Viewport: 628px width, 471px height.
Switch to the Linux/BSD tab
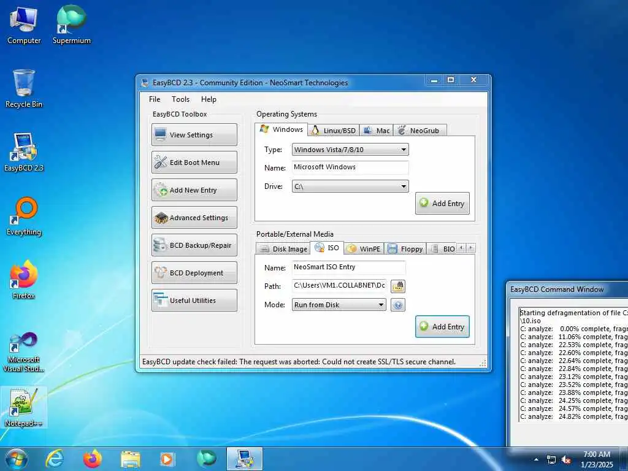point(334,131)
